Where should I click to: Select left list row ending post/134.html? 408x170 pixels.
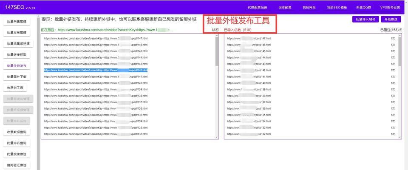tap(96, 121)
